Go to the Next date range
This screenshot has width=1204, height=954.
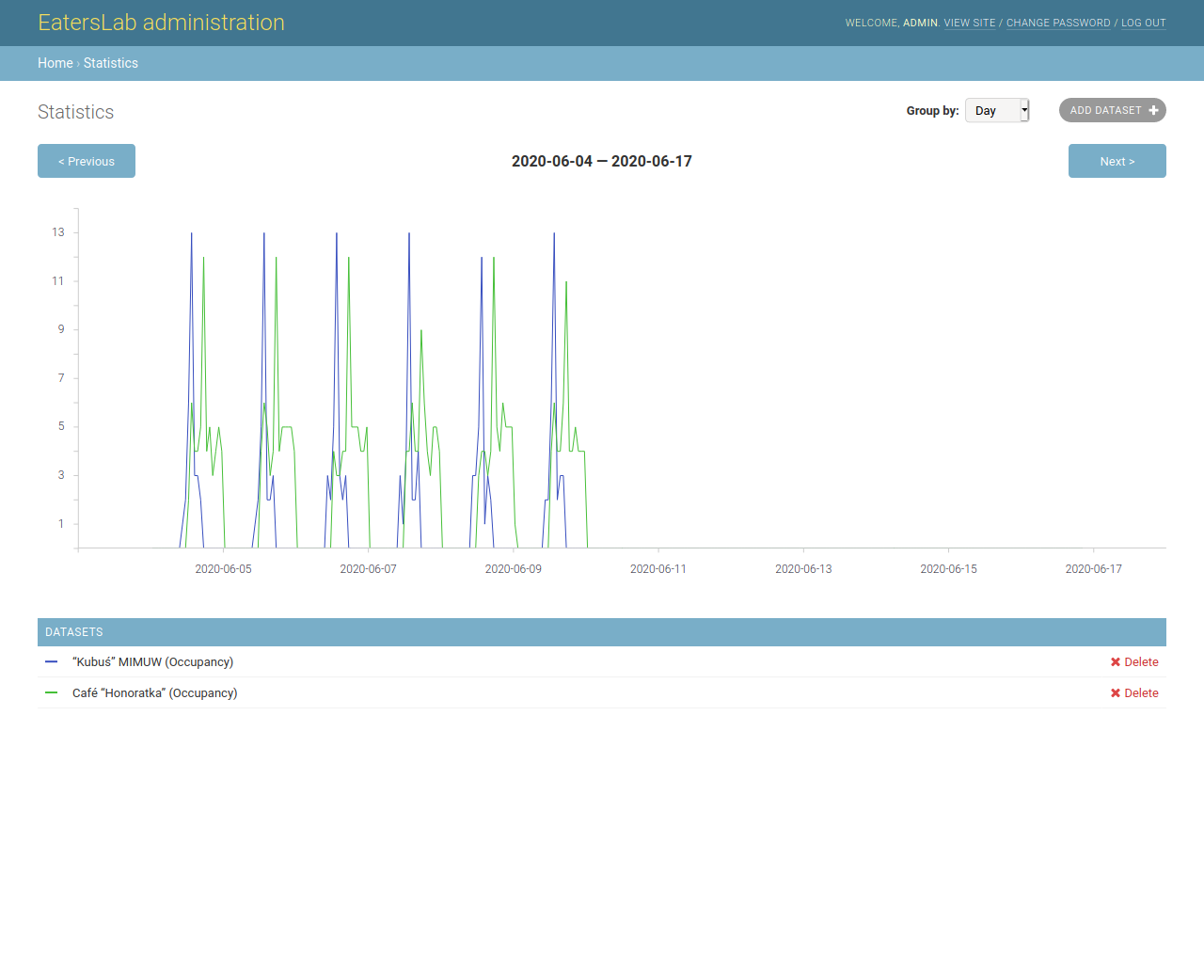point(1117,161)
